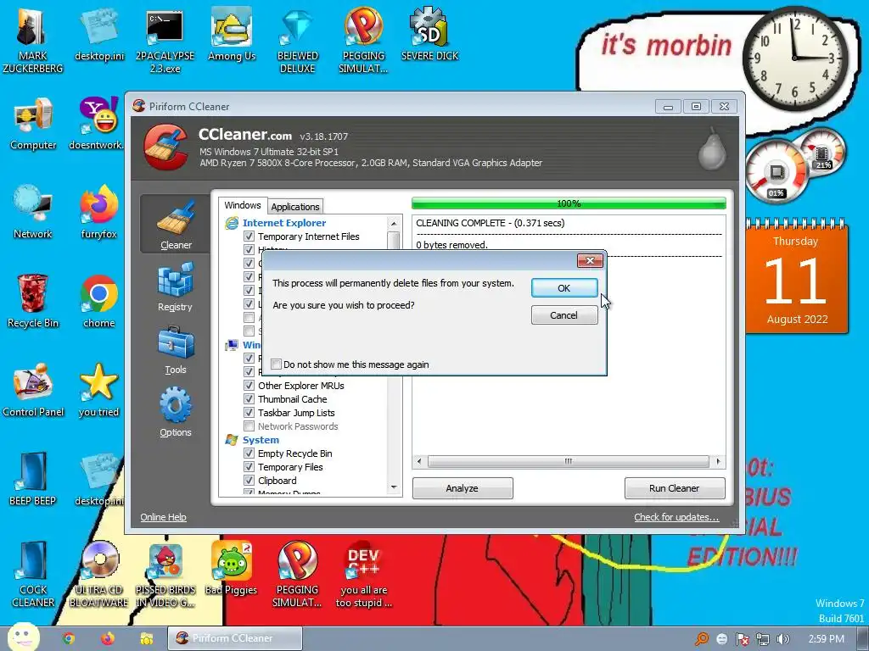869x651 pixels.
Task: Open MARK ZUCKERBERG desktop icon
Action: click(33, 39)
